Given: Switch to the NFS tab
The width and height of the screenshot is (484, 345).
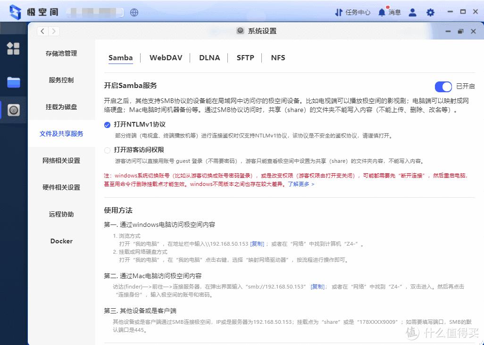Looking at the screenshot, I should 278,58.
